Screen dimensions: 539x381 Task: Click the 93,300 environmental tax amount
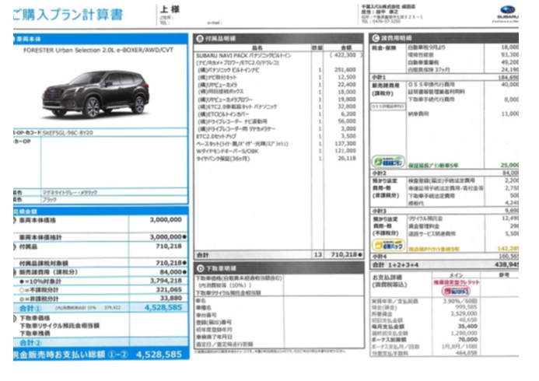509,54
